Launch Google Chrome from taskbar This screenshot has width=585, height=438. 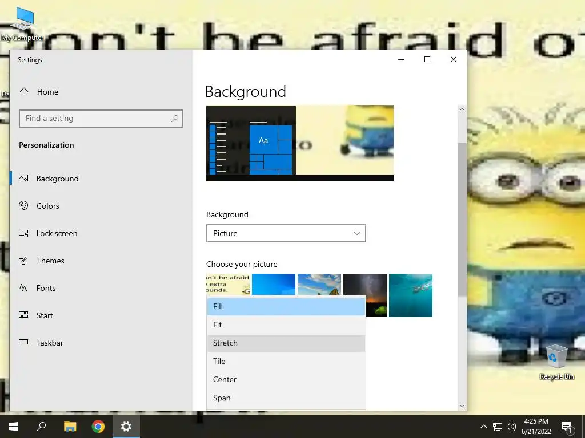(98, 427)
